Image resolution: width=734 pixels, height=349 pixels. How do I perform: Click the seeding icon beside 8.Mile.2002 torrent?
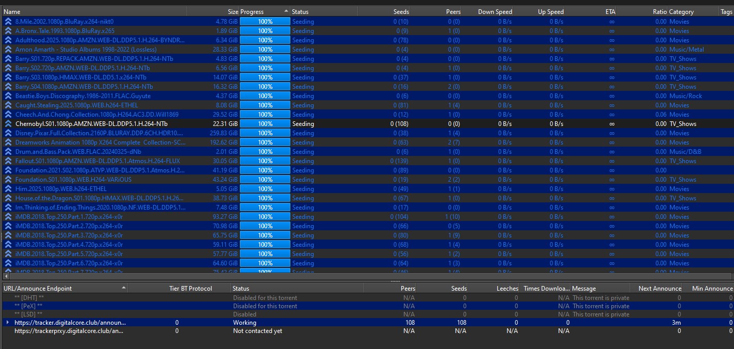(8, 22)
